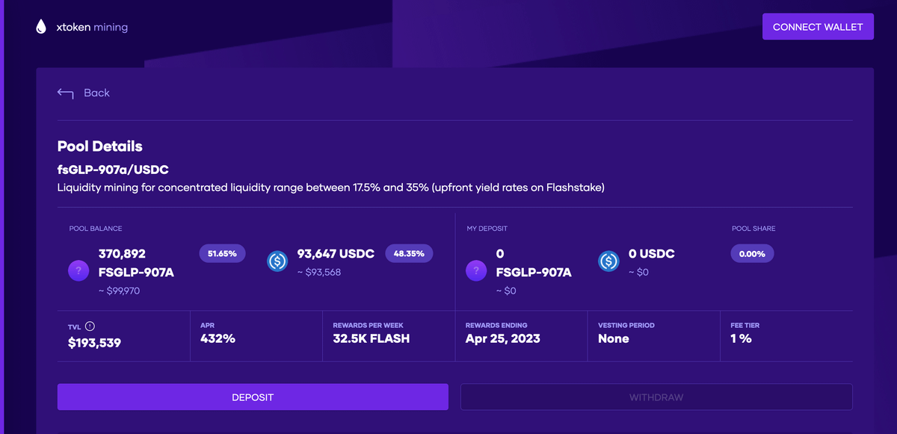Click the pool balance FSGLP question-mark token icon
897x434 pixels.
click(x=78, y=270)
